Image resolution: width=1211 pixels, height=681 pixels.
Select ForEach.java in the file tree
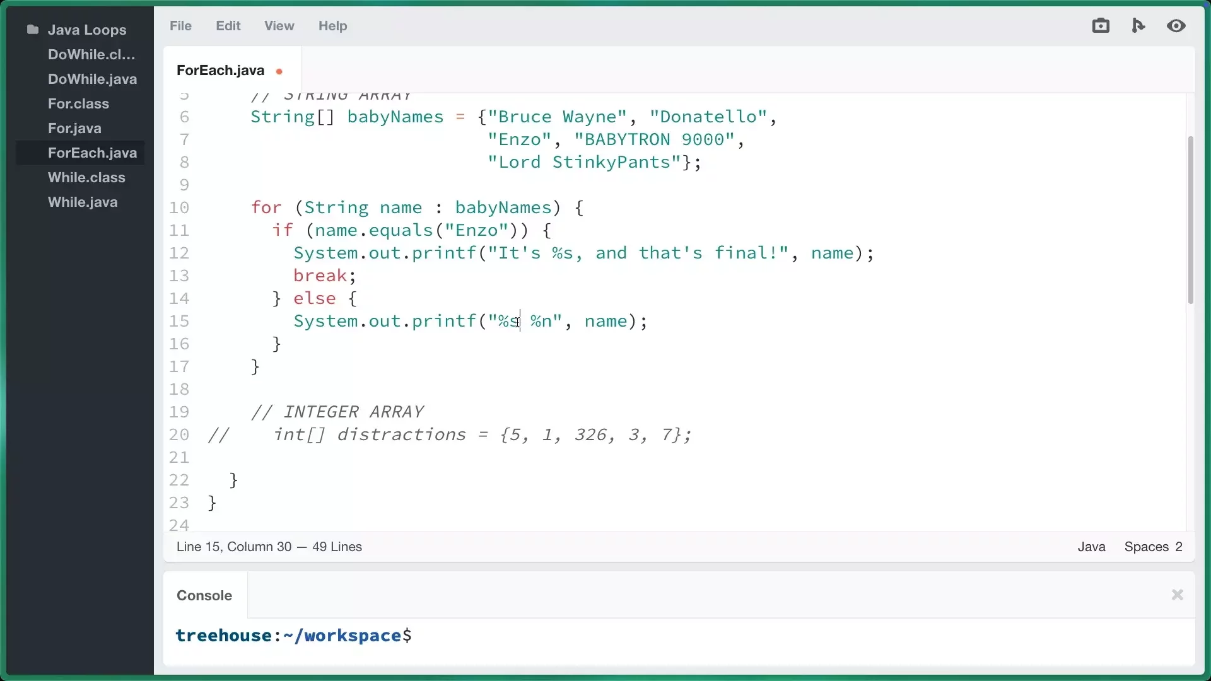(x=92, y=153)
